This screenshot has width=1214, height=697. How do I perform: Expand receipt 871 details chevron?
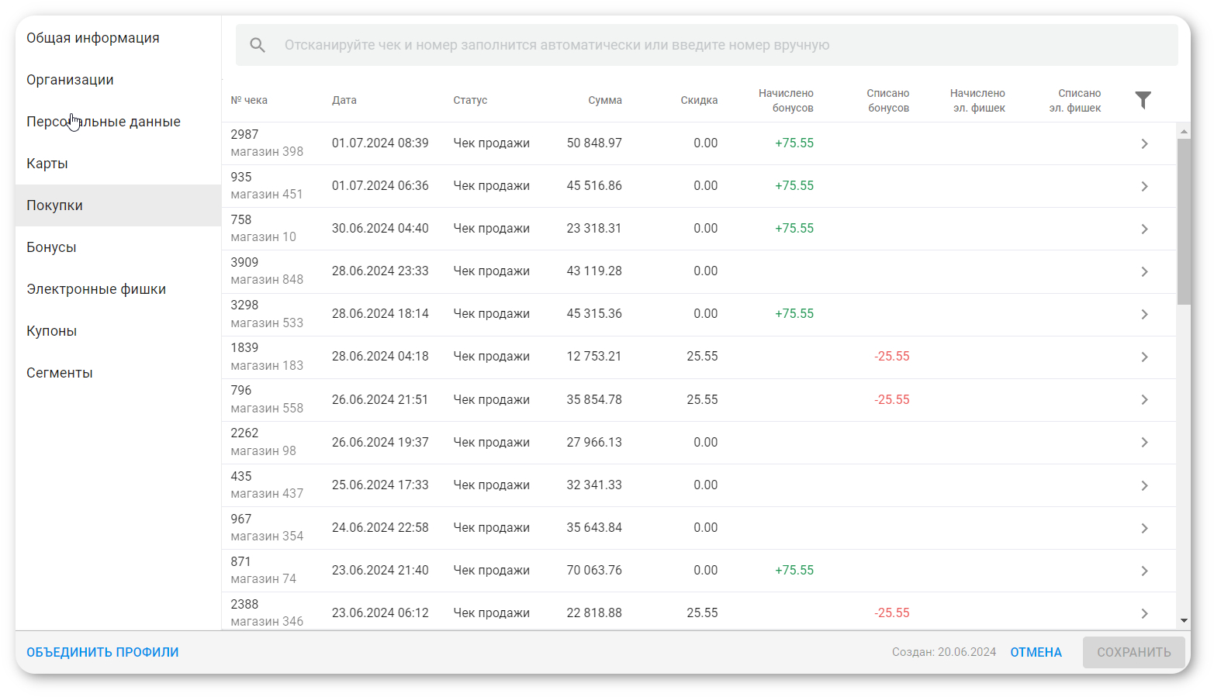click(1144, 571)
